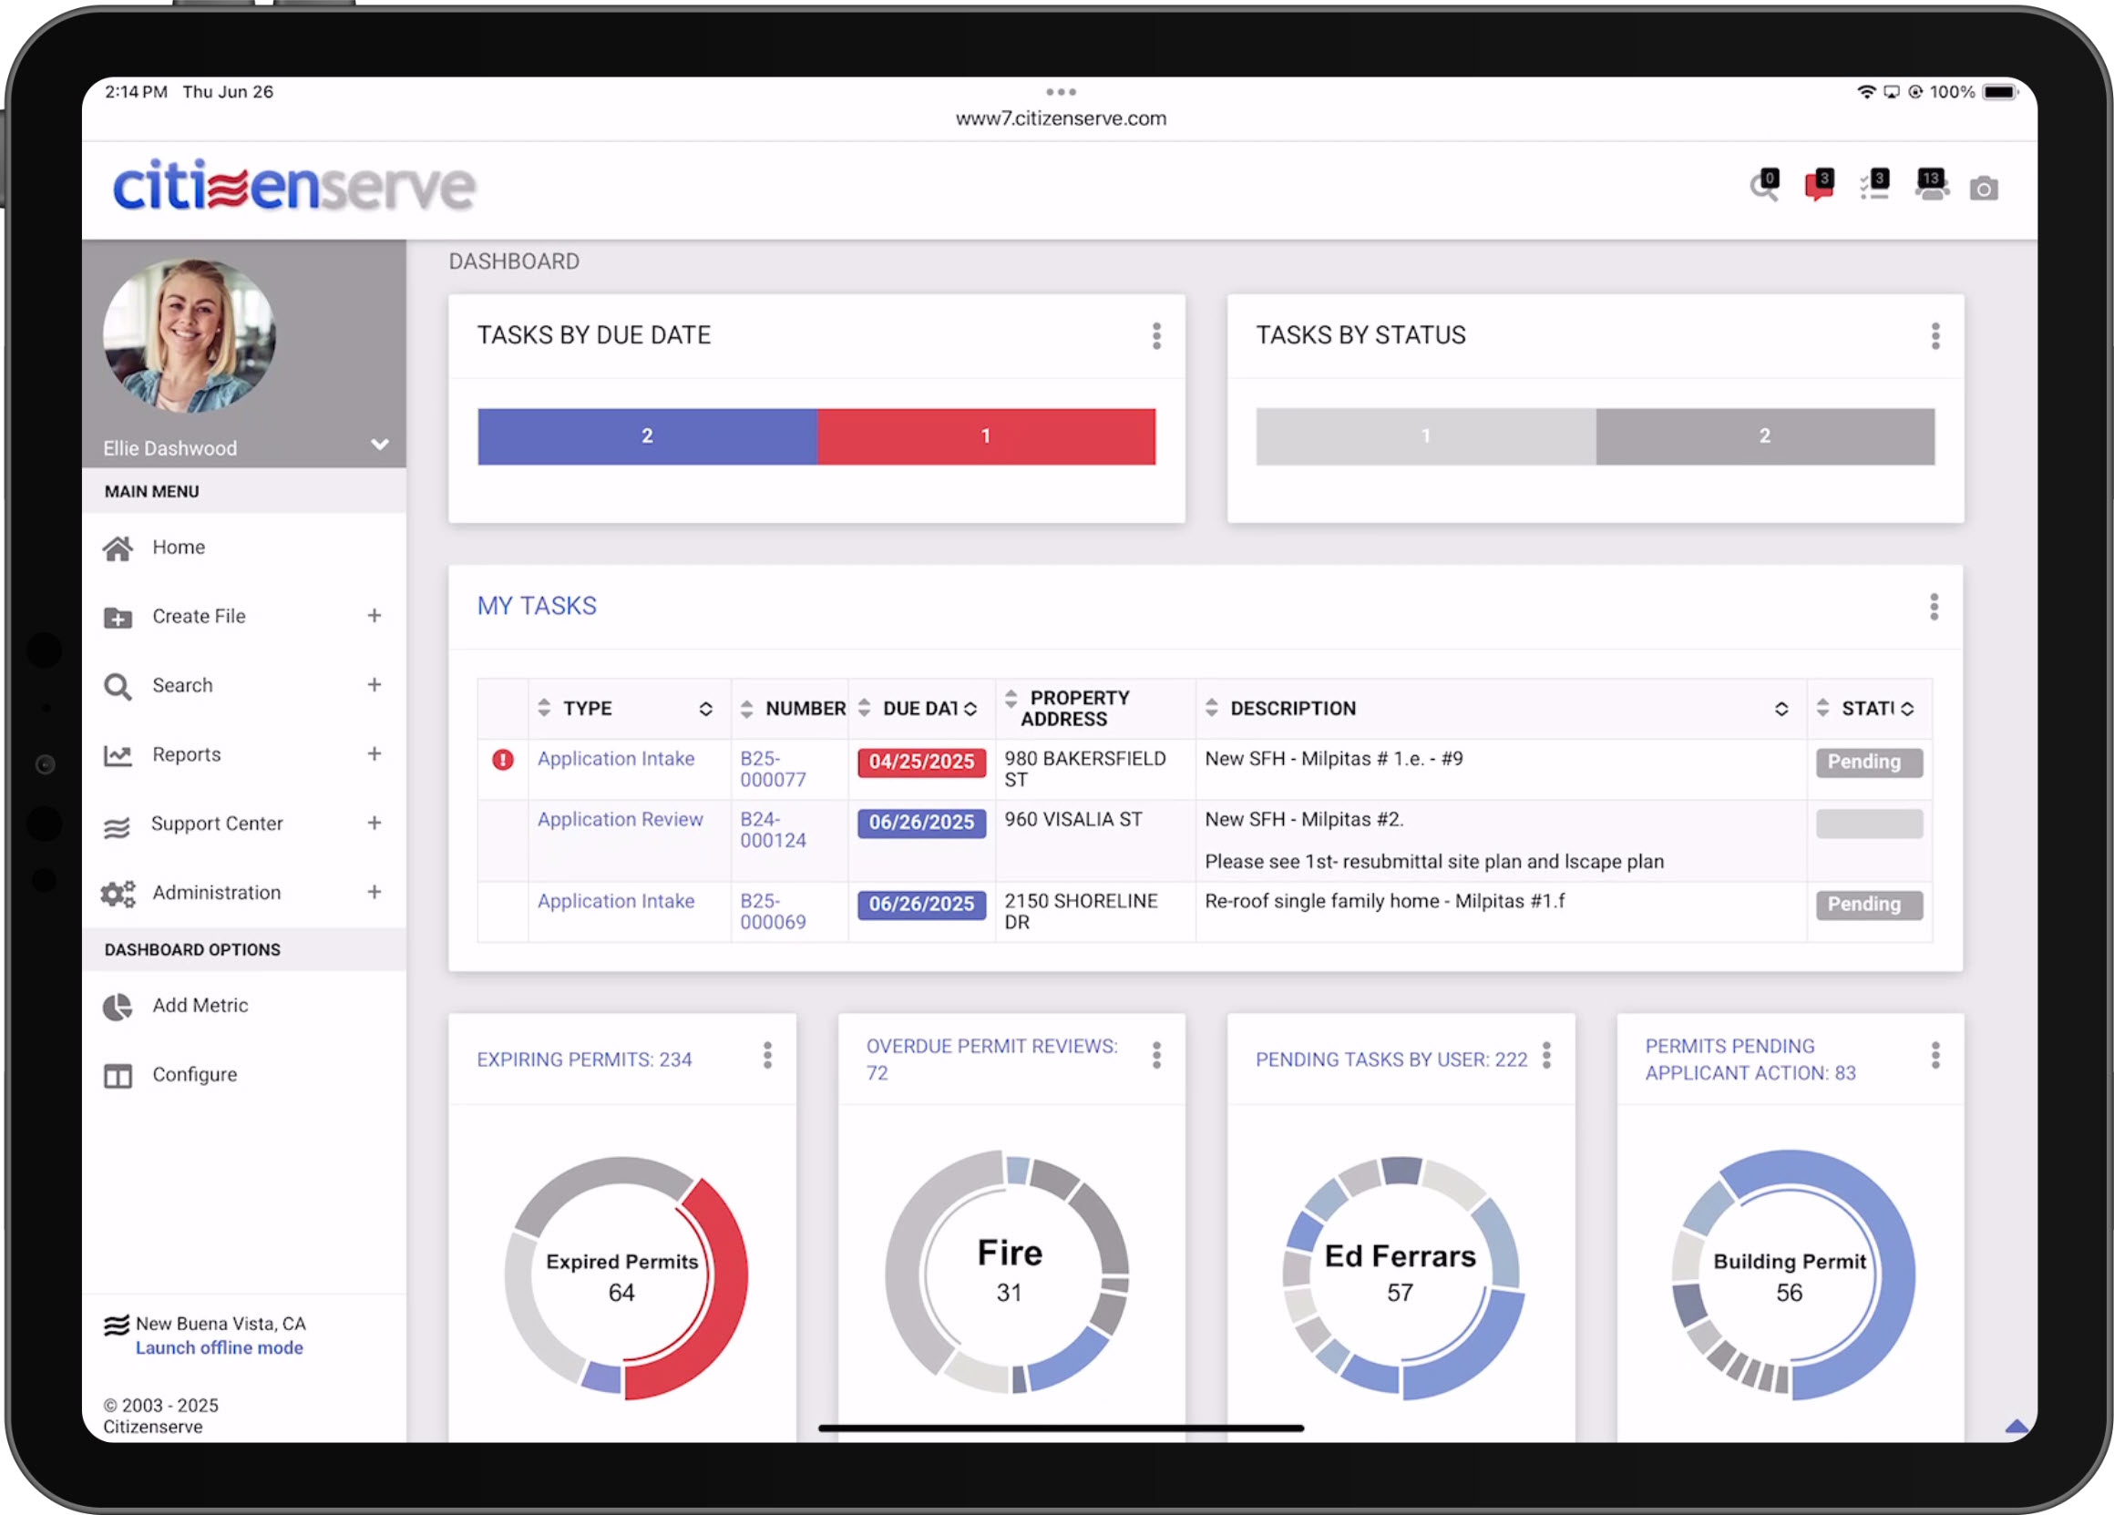
Task: Open the task list icon with badge 3
Action: [1873, 186]
